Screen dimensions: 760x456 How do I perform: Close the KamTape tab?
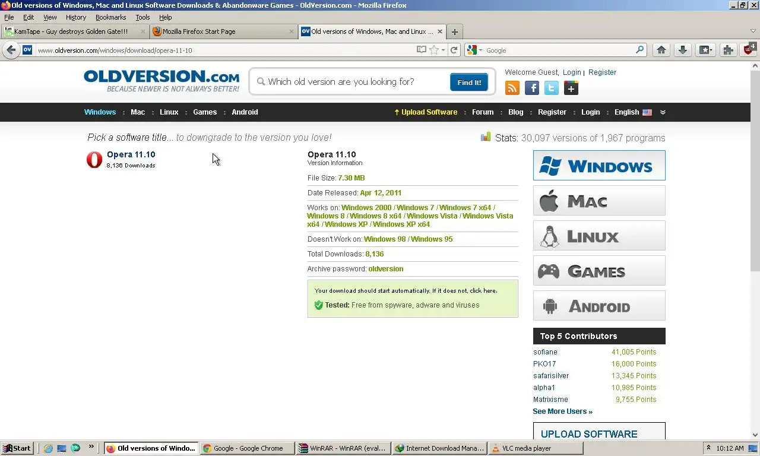(x=143, y=32)
